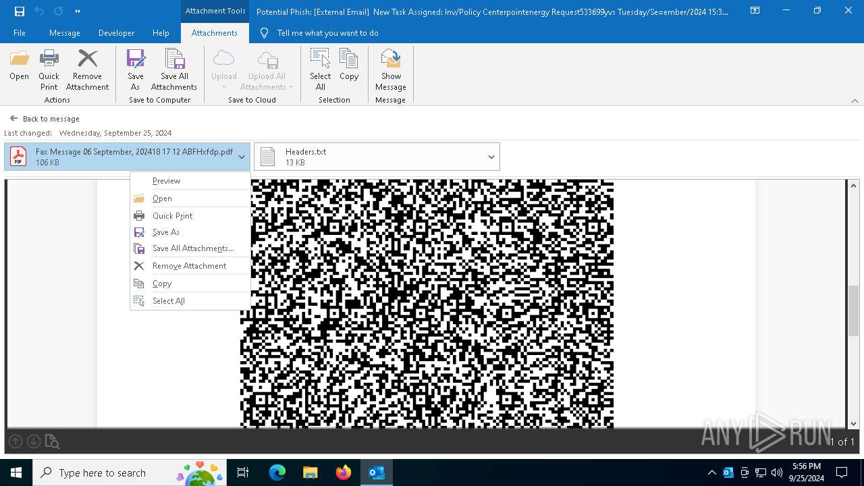
Task: Expand the Fax Message PDF attachment dropdown arrow
Action: click(242, 157)
